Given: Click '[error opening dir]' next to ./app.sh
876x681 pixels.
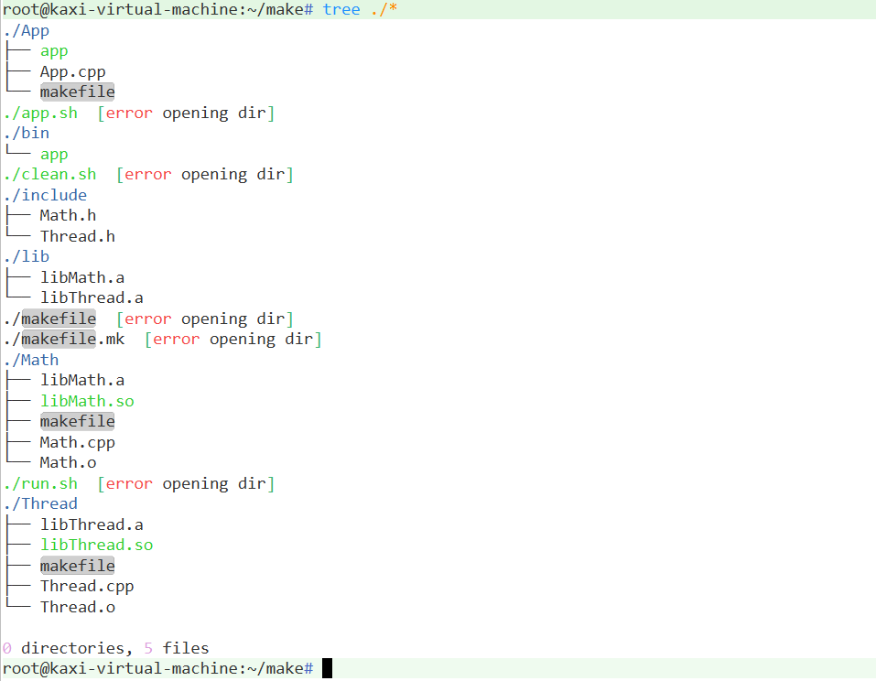Looking at the screenshot, I should (x=186, y=113).
